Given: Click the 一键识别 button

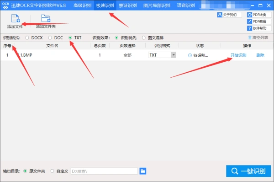Looking at the screenshot, I should point(248,171).
